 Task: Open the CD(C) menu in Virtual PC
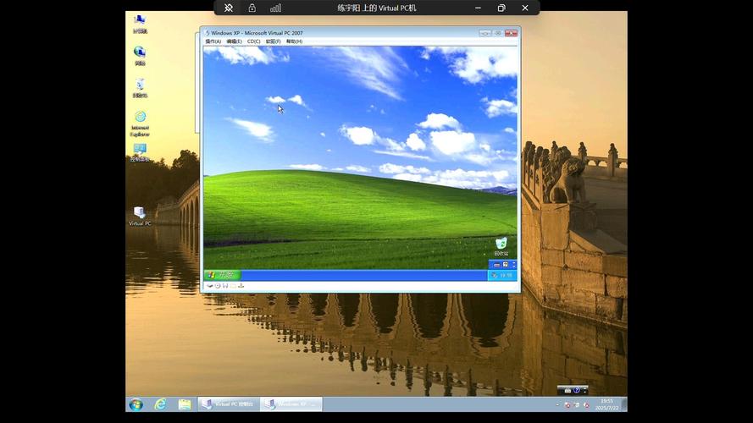click(253, 41)
